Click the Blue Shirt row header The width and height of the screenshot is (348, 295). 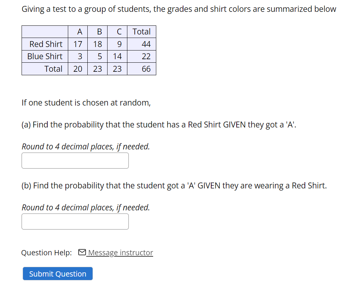click(x=45, y=56)
